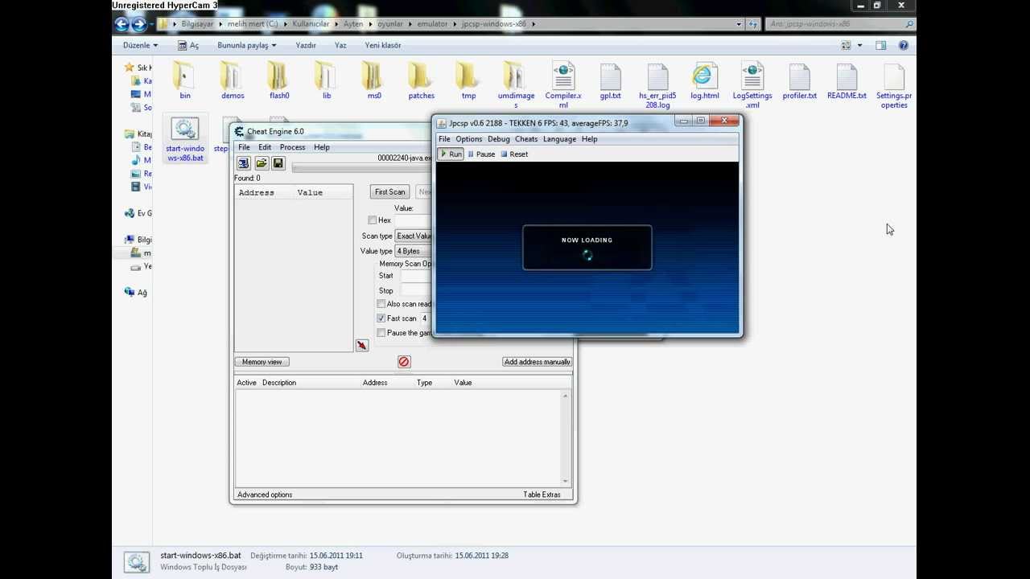
Task: Open the address bar history dropdown
Action: point(739,24)
